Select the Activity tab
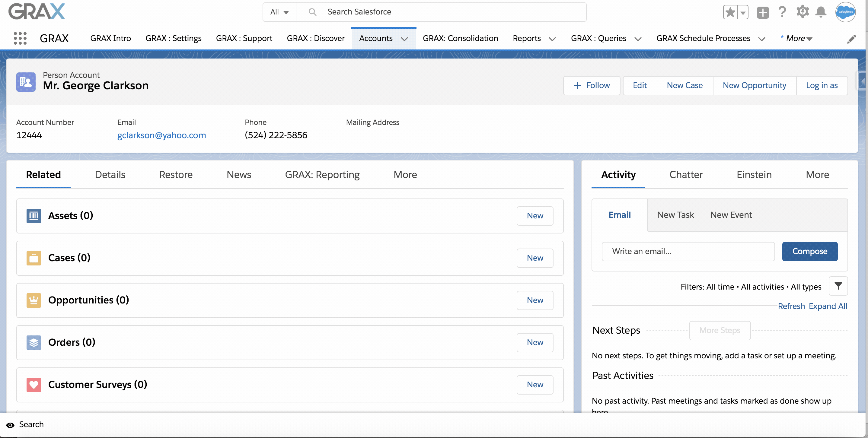 click(618, 175)
